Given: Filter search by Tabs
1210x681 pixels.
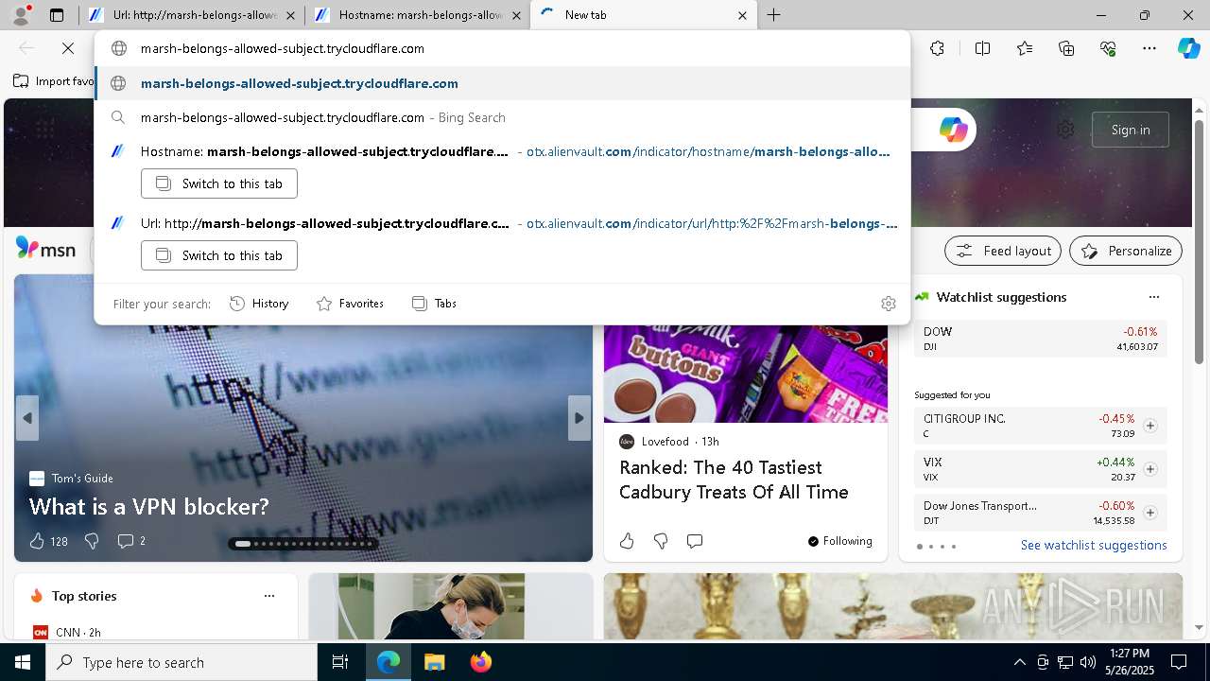Looking at the screenshot, I should pyautogui.click(x=434, y=304).
